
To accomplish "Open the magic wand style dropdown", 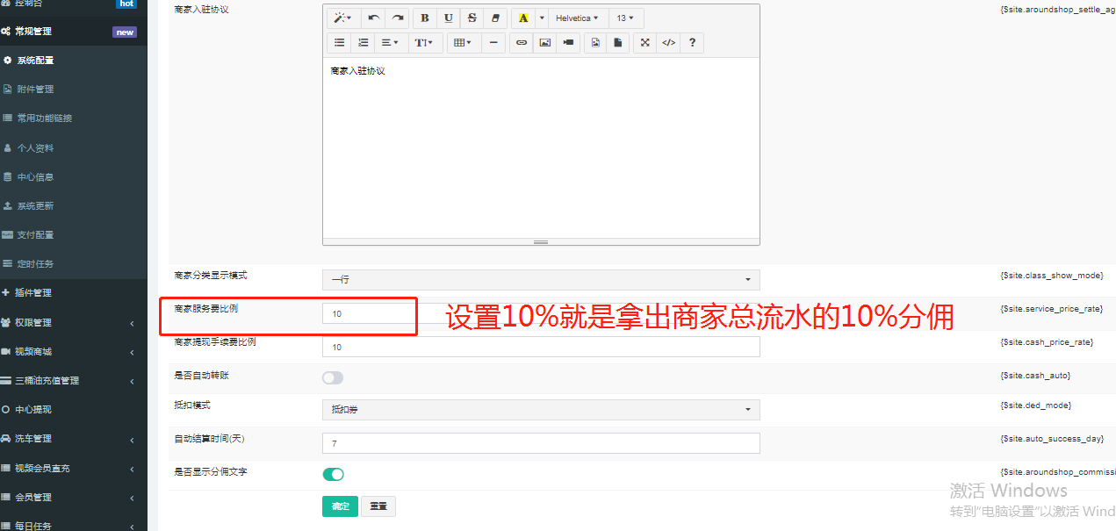I will tap(343, 18).
